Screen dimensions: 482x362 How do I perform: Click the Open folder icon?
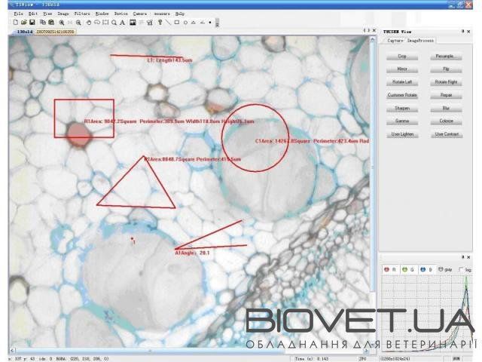pos(23,22)
